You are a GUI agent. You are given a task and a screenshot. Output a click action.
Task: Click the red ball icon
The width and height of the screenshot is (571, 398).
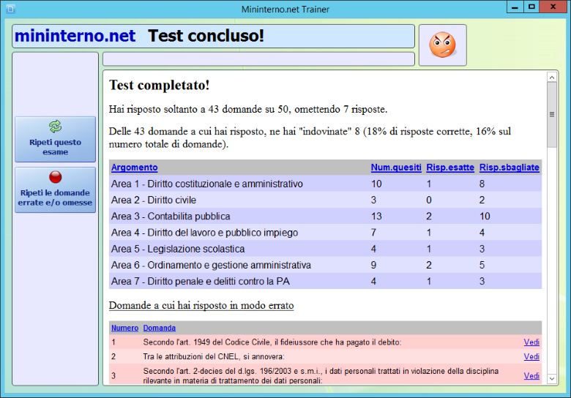pos(55,177)
